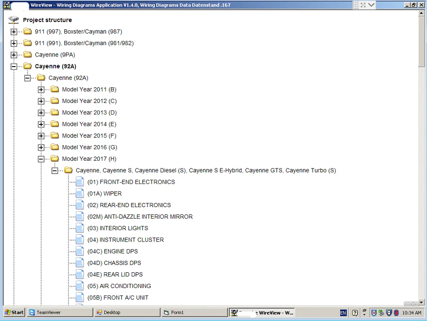Screen dimensions: 427x321
Task: Switch to Form1 taskbar button
Action: tap(194, 312)
